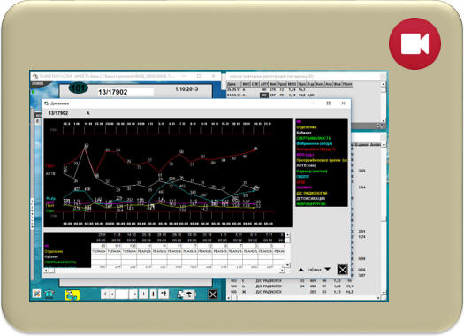Open the pencil notepad icon in bottom bar
The width and height of the screenshot is (464, 336).
(x=37, y=294)
